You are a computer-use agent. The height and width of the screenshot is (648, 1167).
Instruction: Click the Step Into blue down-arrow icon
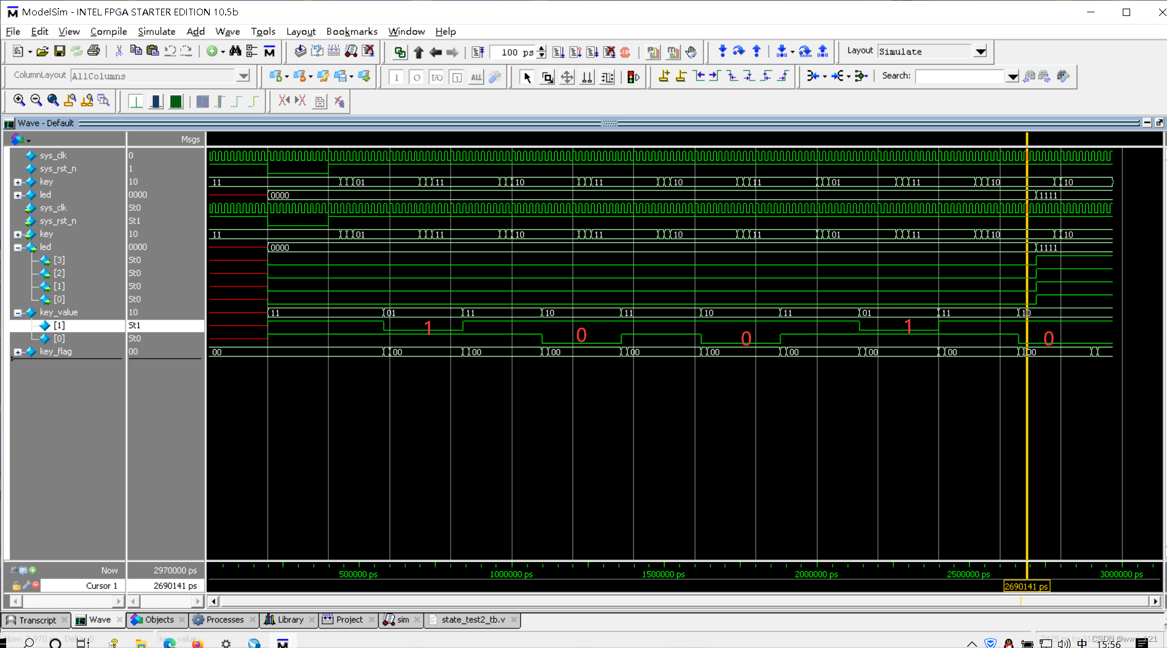coord(722,52)
